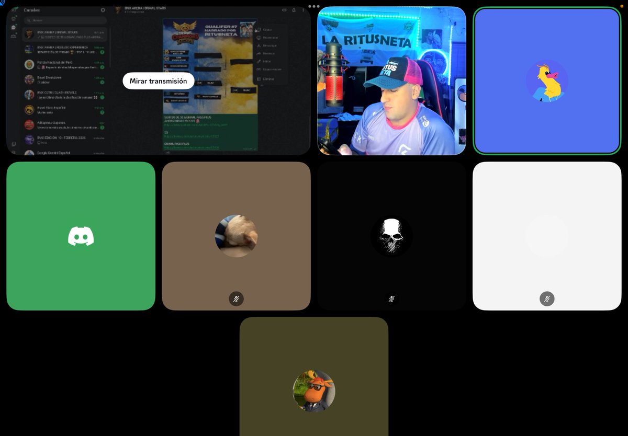
Task: Click the Mirar transmisión button
Action: (158, 81)
